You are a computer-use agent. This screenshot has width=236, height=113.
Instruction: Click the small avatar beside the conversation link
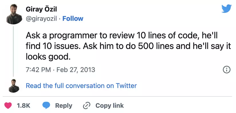click(14, 86)
